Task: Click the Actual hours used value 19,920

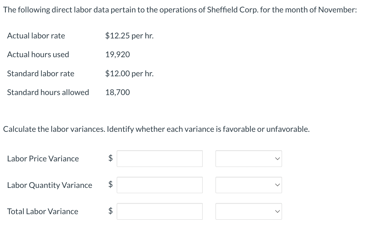Action: click(x=117, y=54)
